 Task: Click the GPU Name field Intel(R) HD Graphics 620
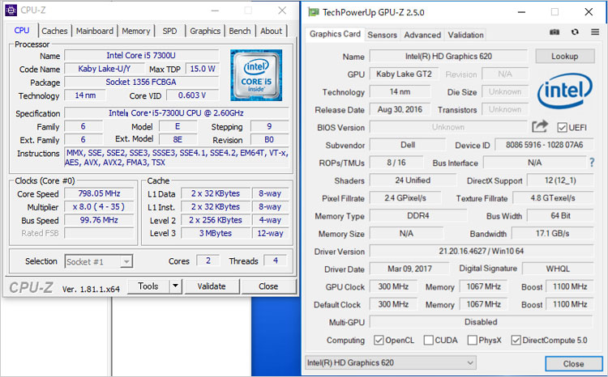(x=448, y=56)
